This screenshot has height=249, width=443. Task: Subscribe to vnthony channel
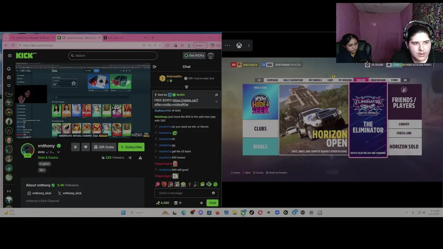(x=131, y=147)
